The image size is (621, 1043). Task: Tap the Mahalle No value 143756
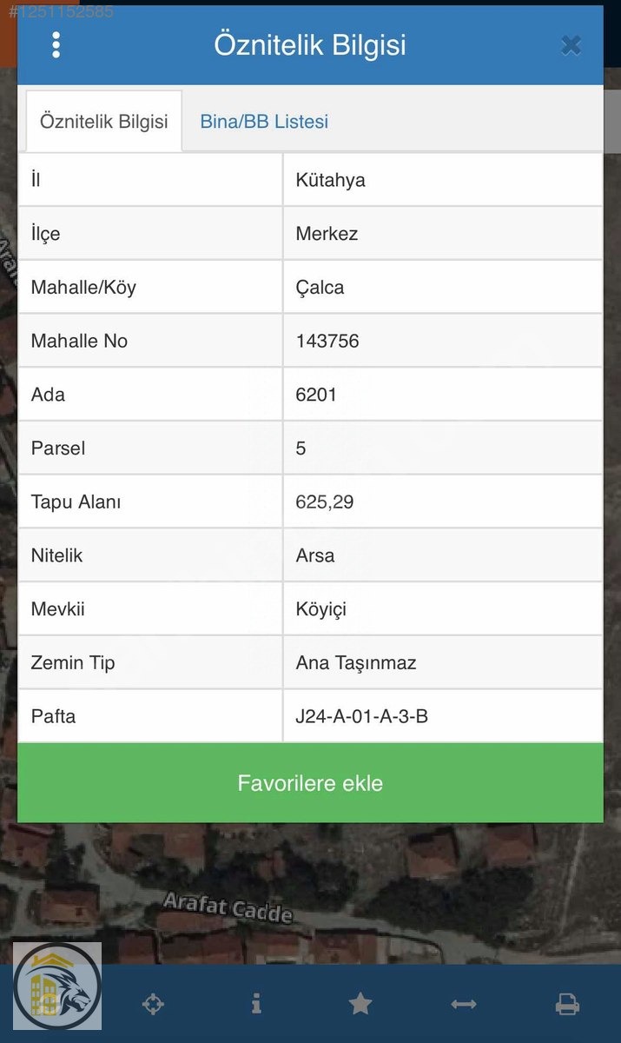[327, 341]
